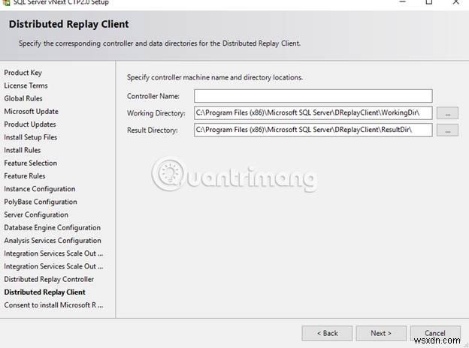Select the Install Rules step
Viewport: 469px width, 348px height.
pos(22,150)
